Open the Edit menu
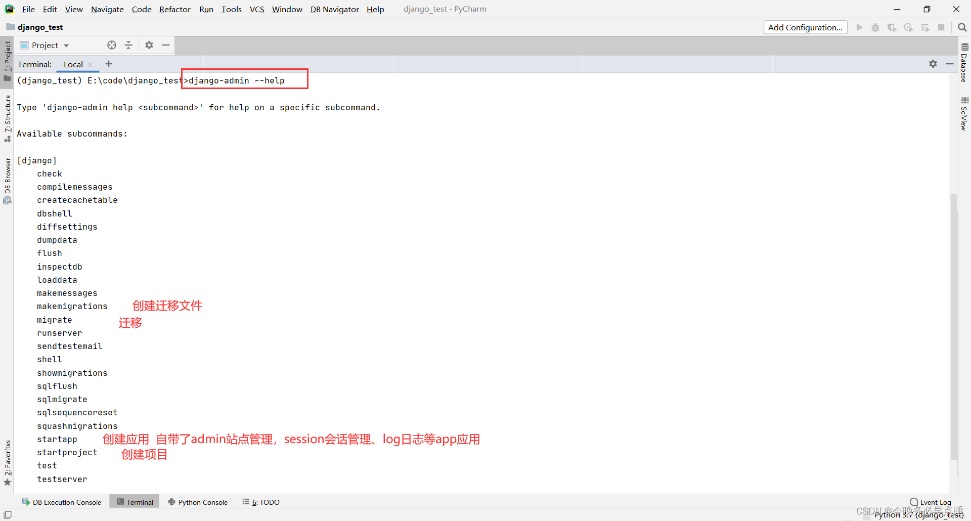Viewport: 971px width, 521px height. [x=50, y=9]
